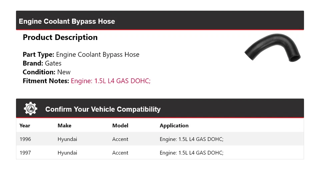Click the 1997 row engine application text
This screenshot has height=170, width=320.
click(x=191, y=153)
